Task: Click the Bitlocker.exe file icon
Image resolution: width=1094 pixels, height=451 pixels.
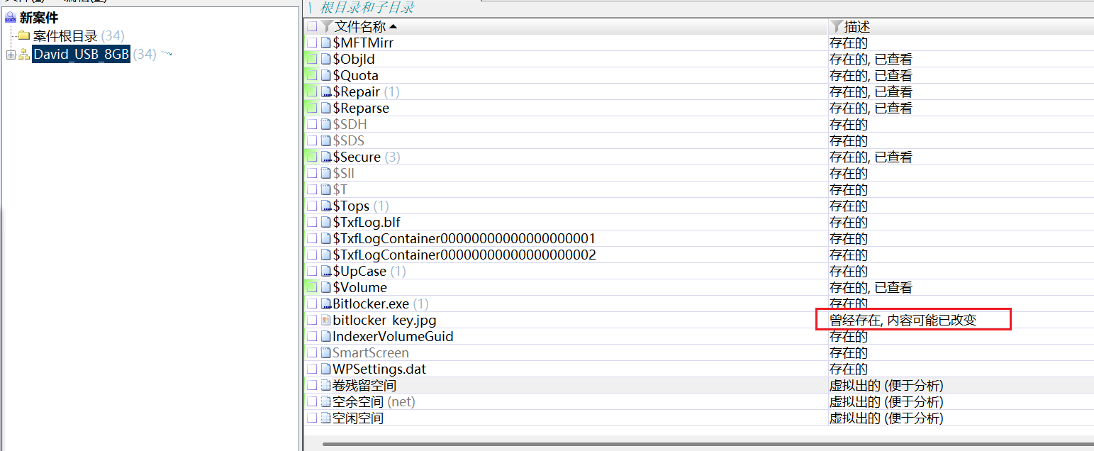Action: pyautogui.click(x=326, y=304)
